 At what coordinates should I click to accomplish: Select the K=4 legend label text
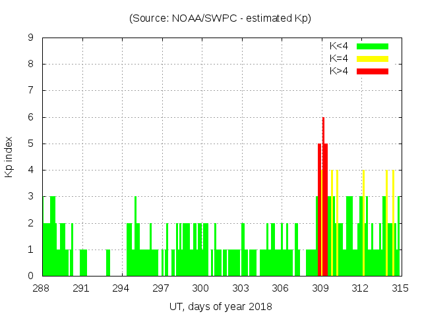click(338, 59)
